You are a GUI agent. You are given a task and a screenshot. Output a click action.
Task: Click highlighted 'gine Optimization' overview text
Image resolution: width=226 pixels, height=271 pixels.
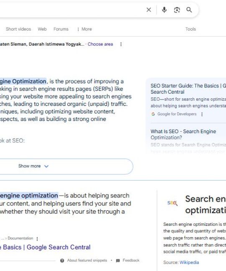[23, 81]
